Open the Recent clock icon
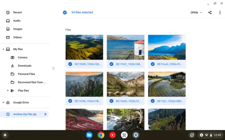Screen dimensions: 225x140 tap(8, 12)
